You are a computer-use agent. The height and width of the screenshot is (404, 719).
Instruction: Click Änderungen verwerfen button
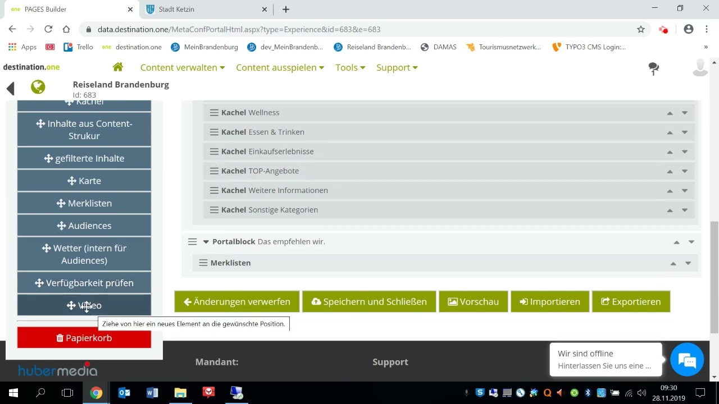tap(237, 301)
